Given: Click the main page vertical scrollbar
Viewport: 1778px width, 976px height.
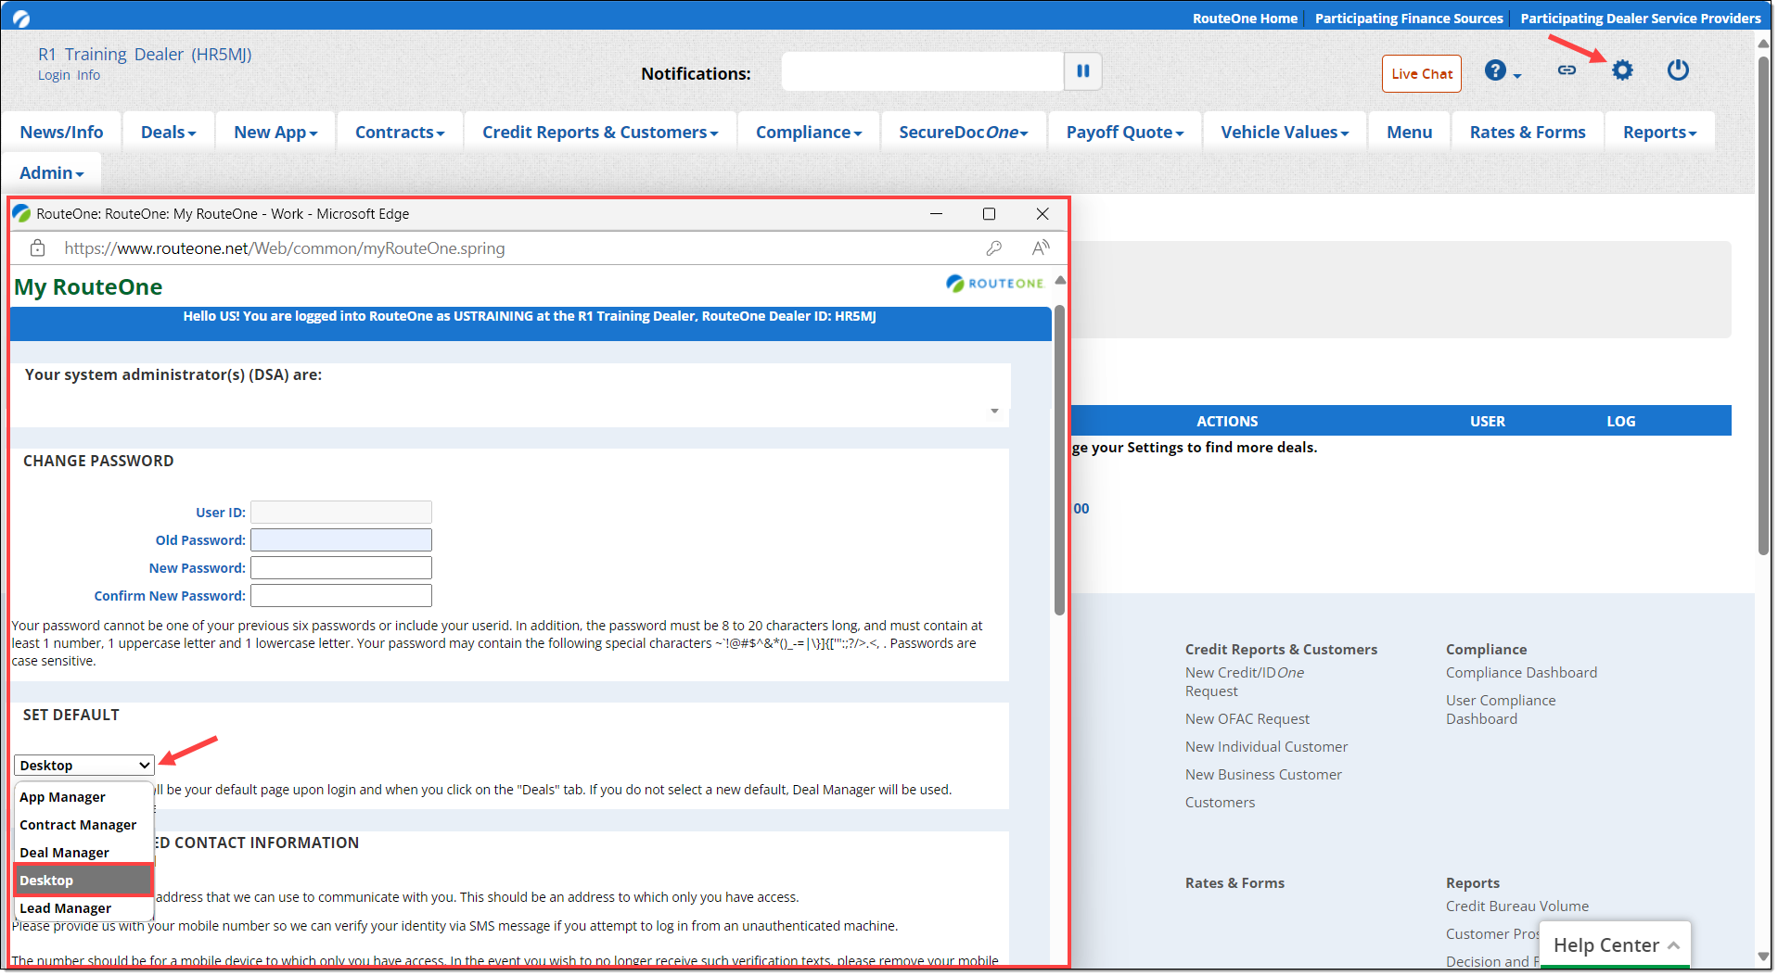Looking at the screenshot, I should pyautogui.click(x=1763, y=306).
